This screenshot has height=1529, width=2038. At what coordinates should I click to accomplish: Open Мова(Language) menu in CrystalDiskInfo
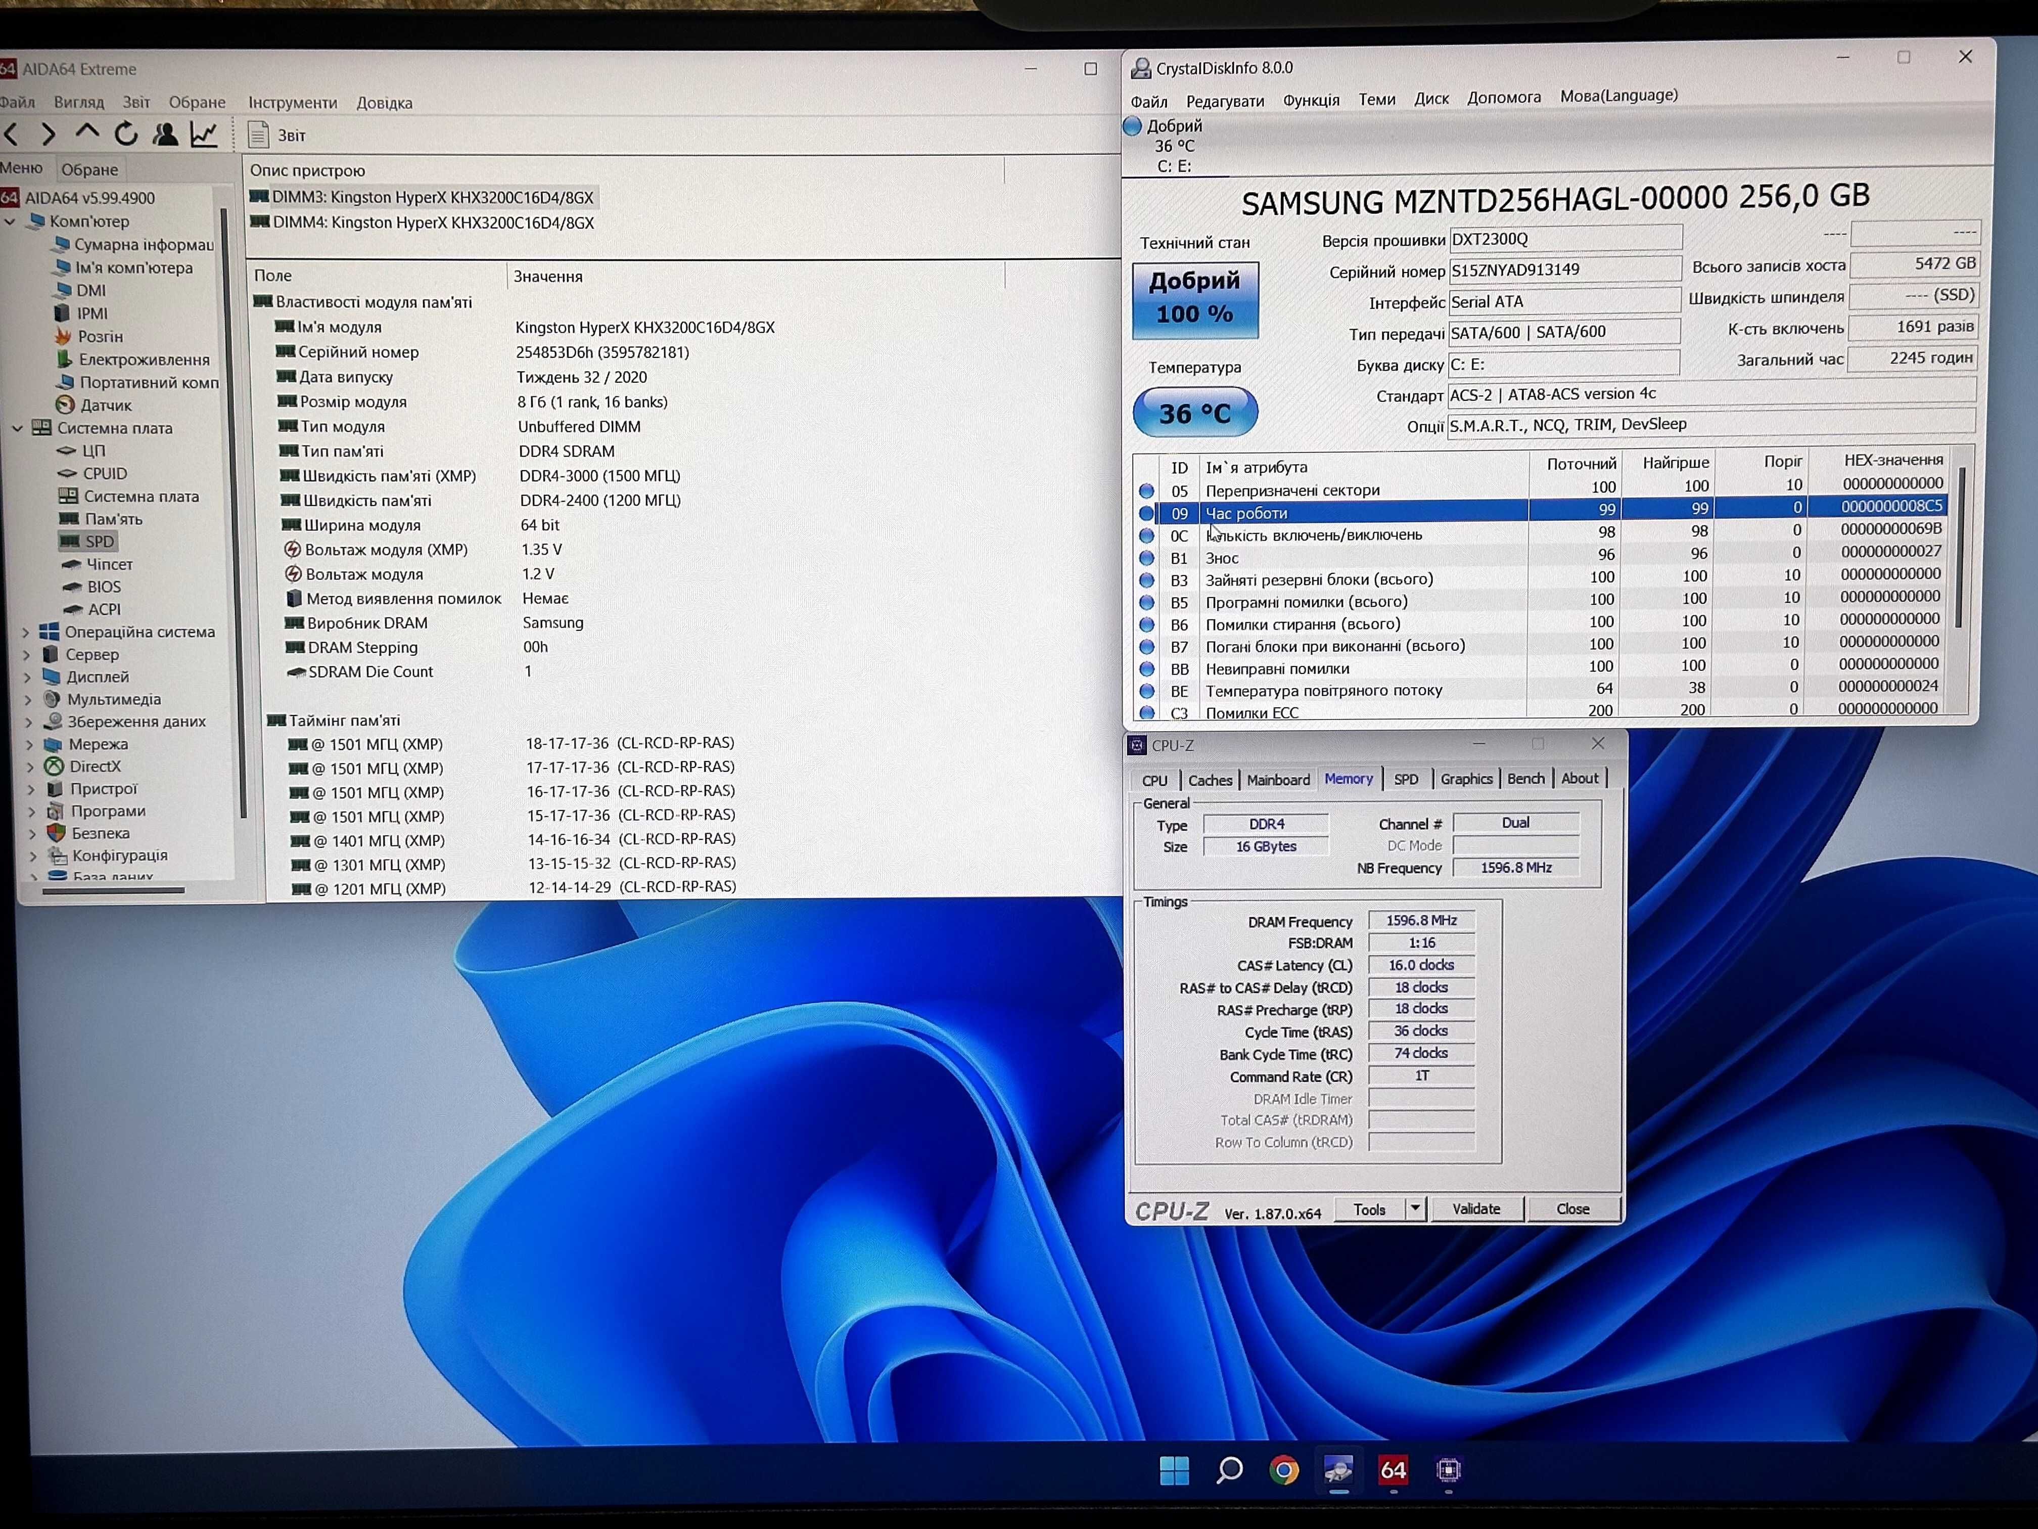(x=1618, y=95)
